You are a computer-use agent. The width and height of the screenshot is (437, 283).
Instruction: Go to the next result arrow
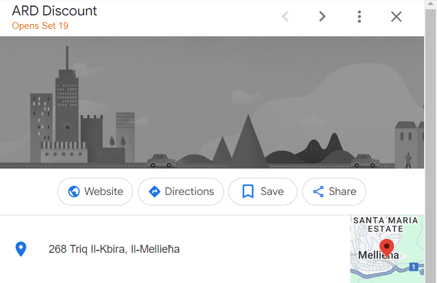(x=322, y=17)
